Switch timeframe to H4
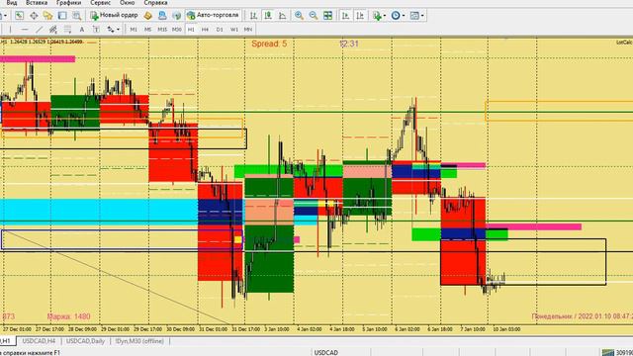Screen dimensions: 633x356 point(205,30)
